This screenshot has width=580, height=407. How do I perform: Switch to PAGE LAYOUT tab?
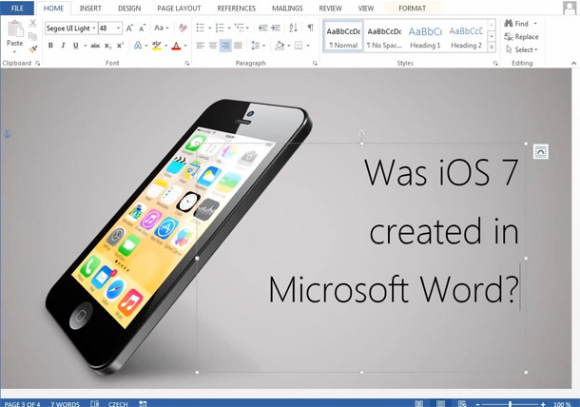click(179, 9)
